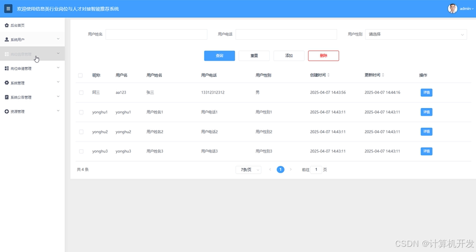476x252 pixels.
Task: Toggle the select-all checkbox in table header
Action: tap(80, 75)
